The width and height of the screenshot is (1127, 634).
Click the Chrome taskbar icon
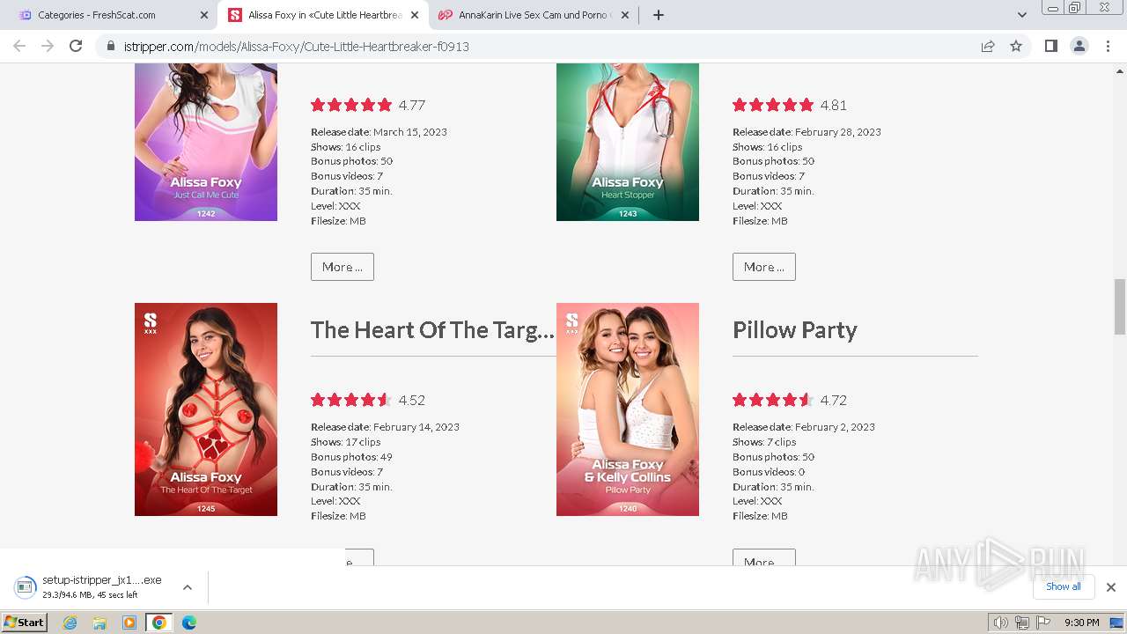158,623
